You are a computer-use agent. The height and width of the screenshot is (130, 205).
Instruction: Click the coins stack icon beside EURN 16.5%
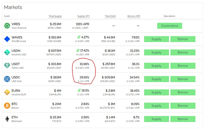[x=79, y=90]
